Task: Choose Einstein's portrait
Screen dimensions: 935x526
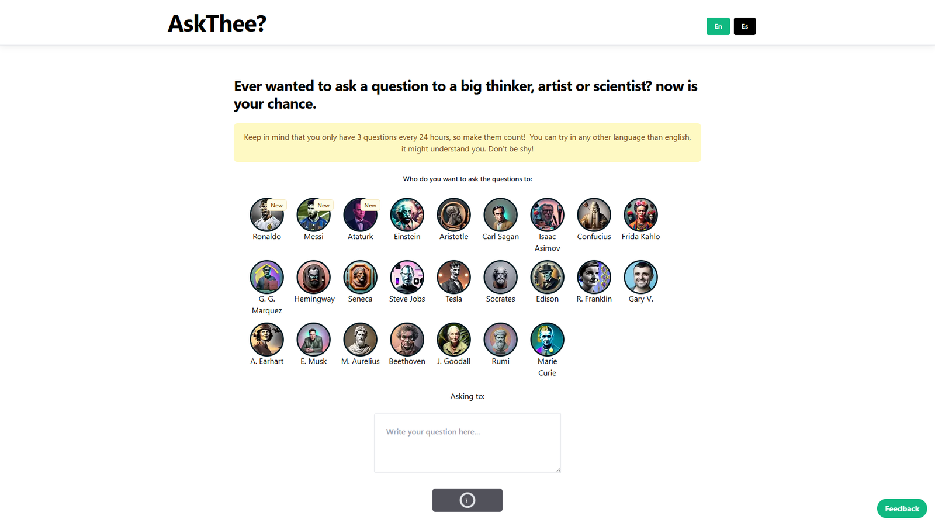Action: point(407,214)
